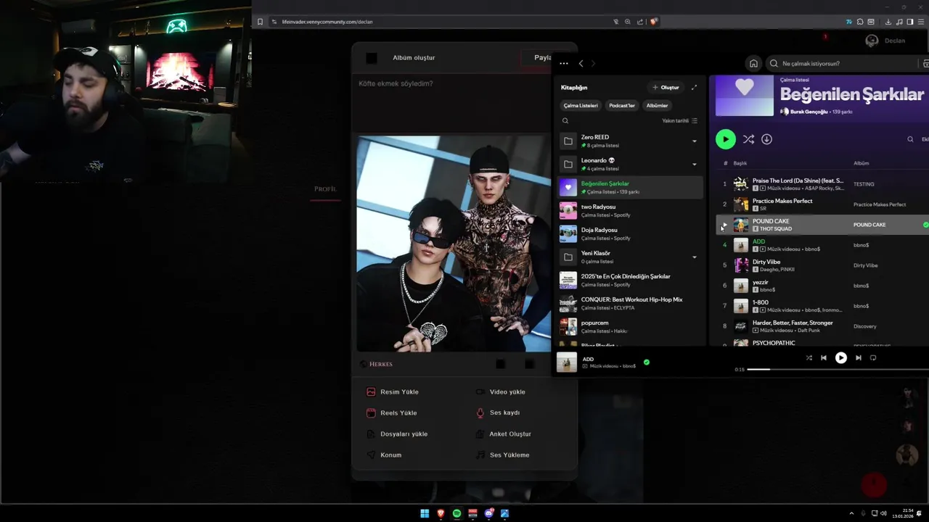Click Dosyaları yükle option

pyautogui.click(x=396, y=434)
